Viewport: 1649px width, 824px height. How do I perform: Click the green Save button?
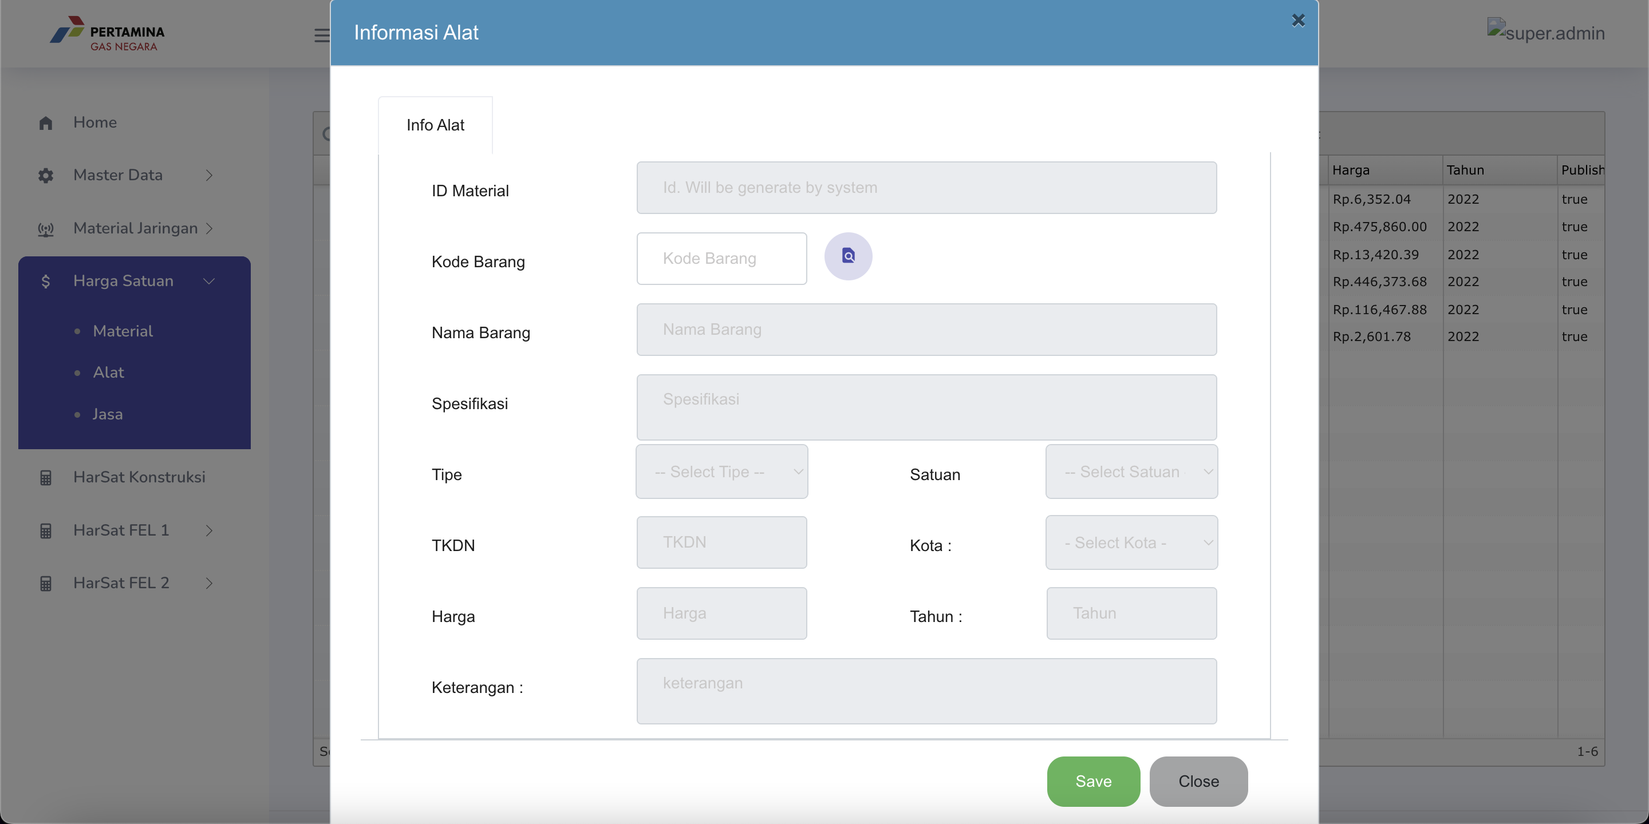pos(1094,781)
